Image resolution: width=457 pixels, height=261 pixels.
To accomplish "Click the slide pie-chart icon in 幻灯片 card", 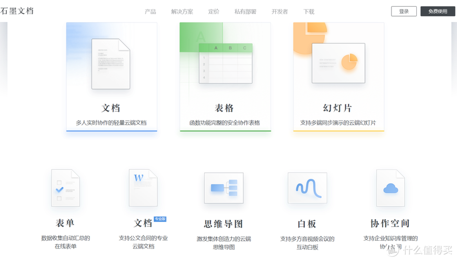I will [338, 63].
